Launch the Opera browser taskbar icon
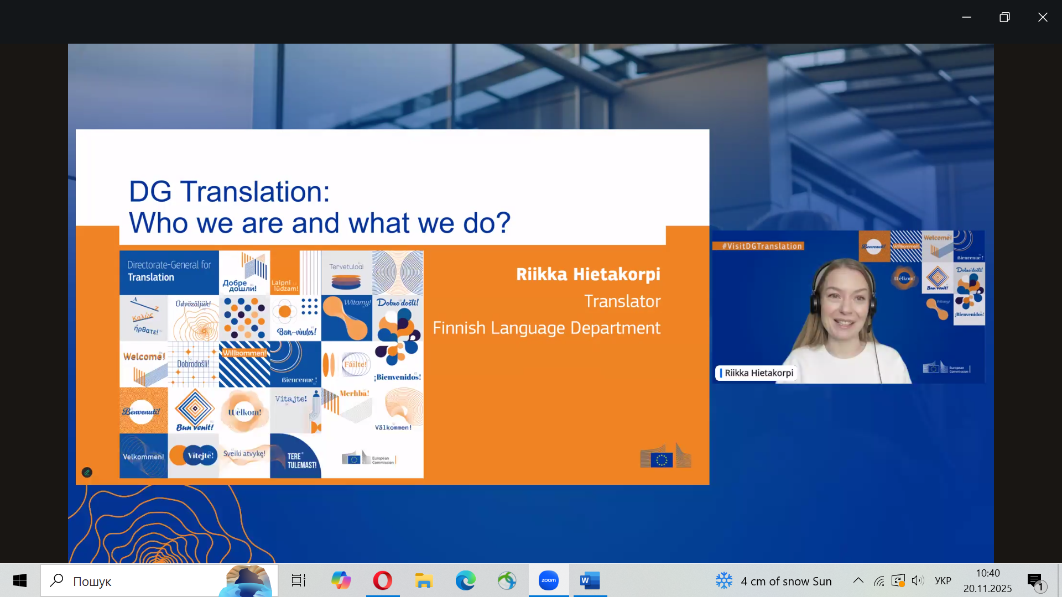The image size is (1062, 597). pos(382,580)
